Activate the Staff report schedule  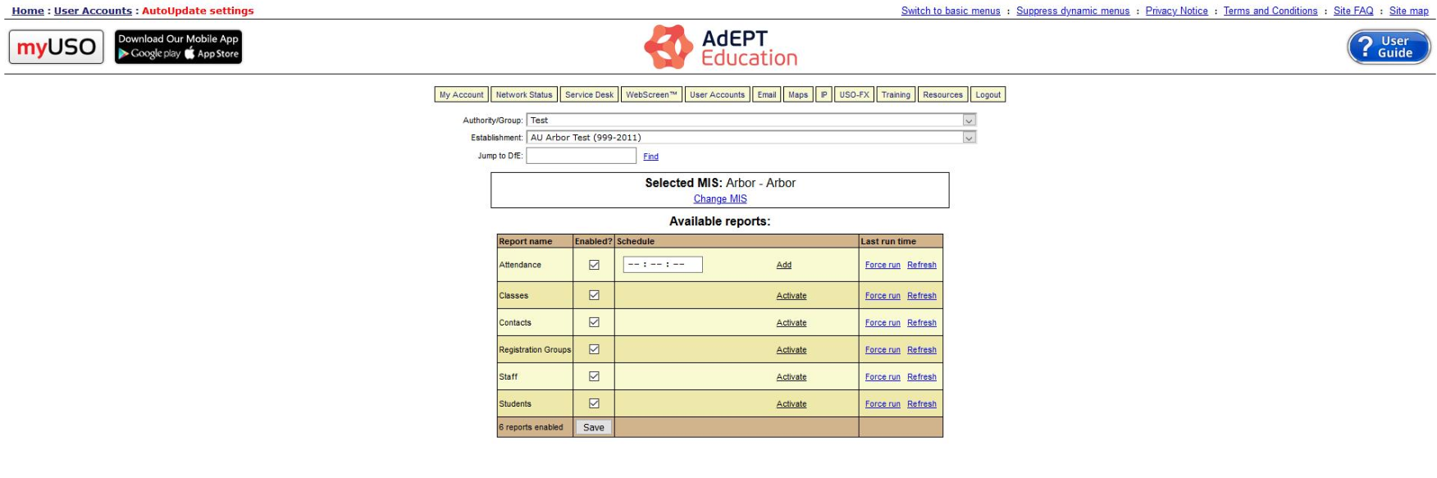791,377
